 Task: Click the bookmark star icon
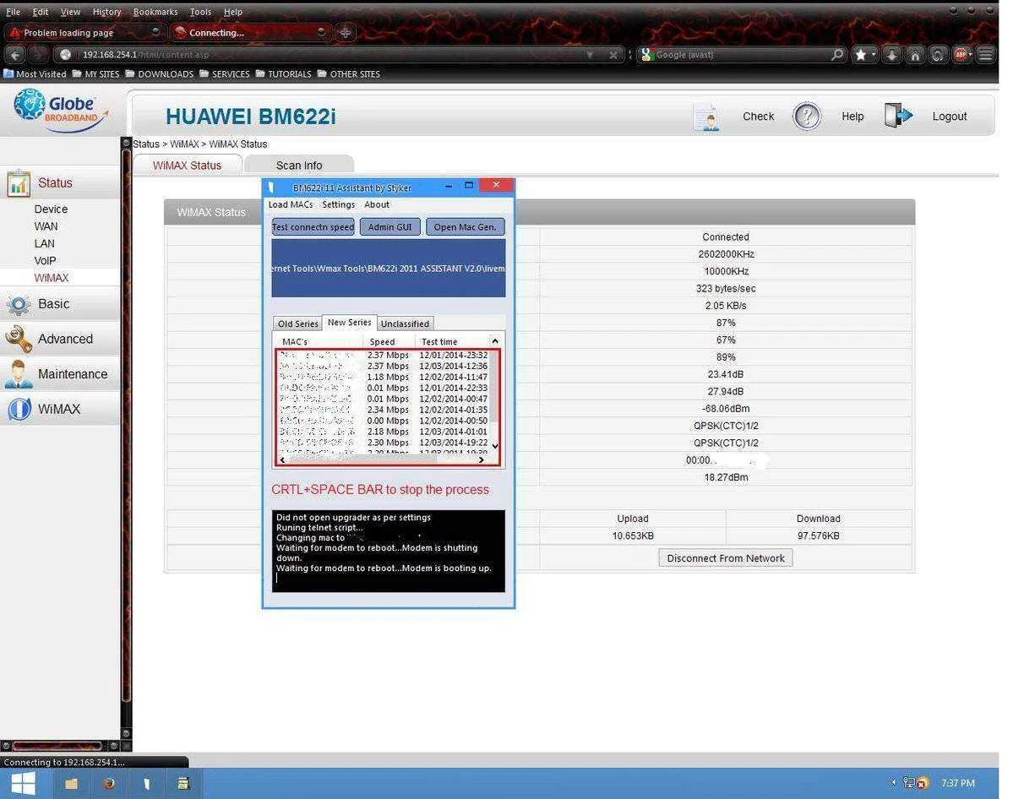(x=861, y=55)
